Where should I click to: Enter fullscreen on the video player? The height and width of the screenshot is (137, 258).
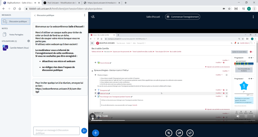(246, 116)
